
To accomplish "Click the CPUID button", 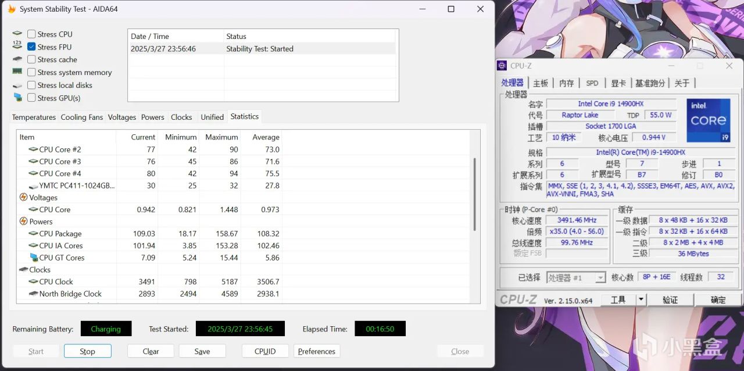I will point(265,351).
